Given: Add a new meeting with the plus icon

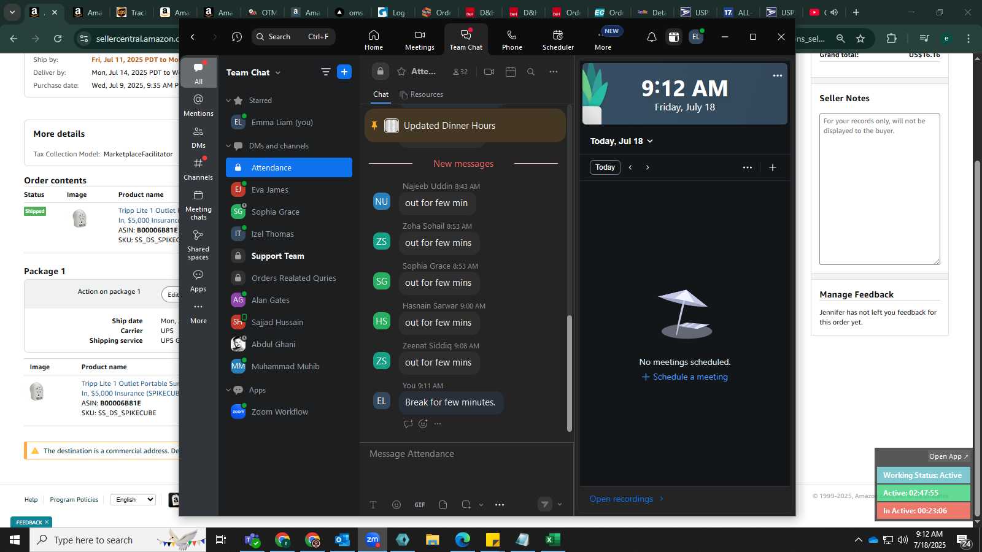Looking at the screenshot, I should pyautogui.click(x=773, y=167).
